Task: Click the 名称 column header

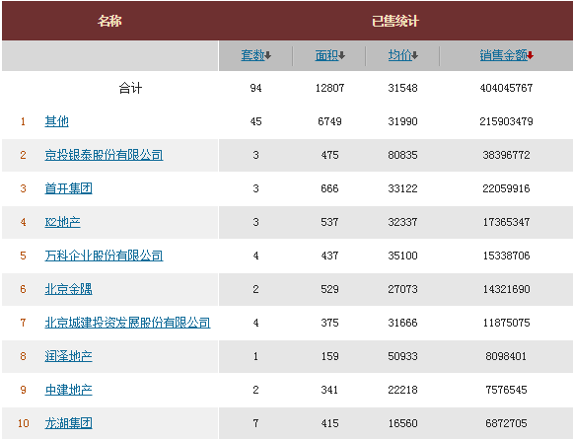Action: pos(109,21)
